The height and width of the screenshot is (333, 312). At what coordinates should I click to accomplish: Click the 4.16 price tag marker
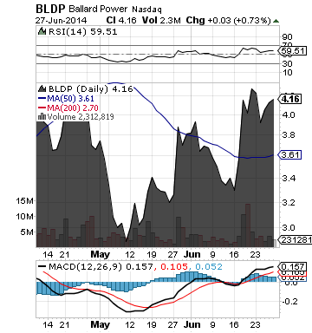(x=289, y=99)
